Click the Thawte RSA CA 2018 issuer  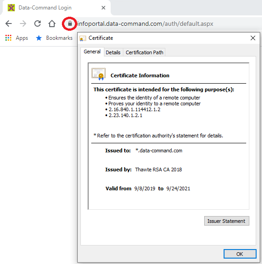(x=159, y=170)
